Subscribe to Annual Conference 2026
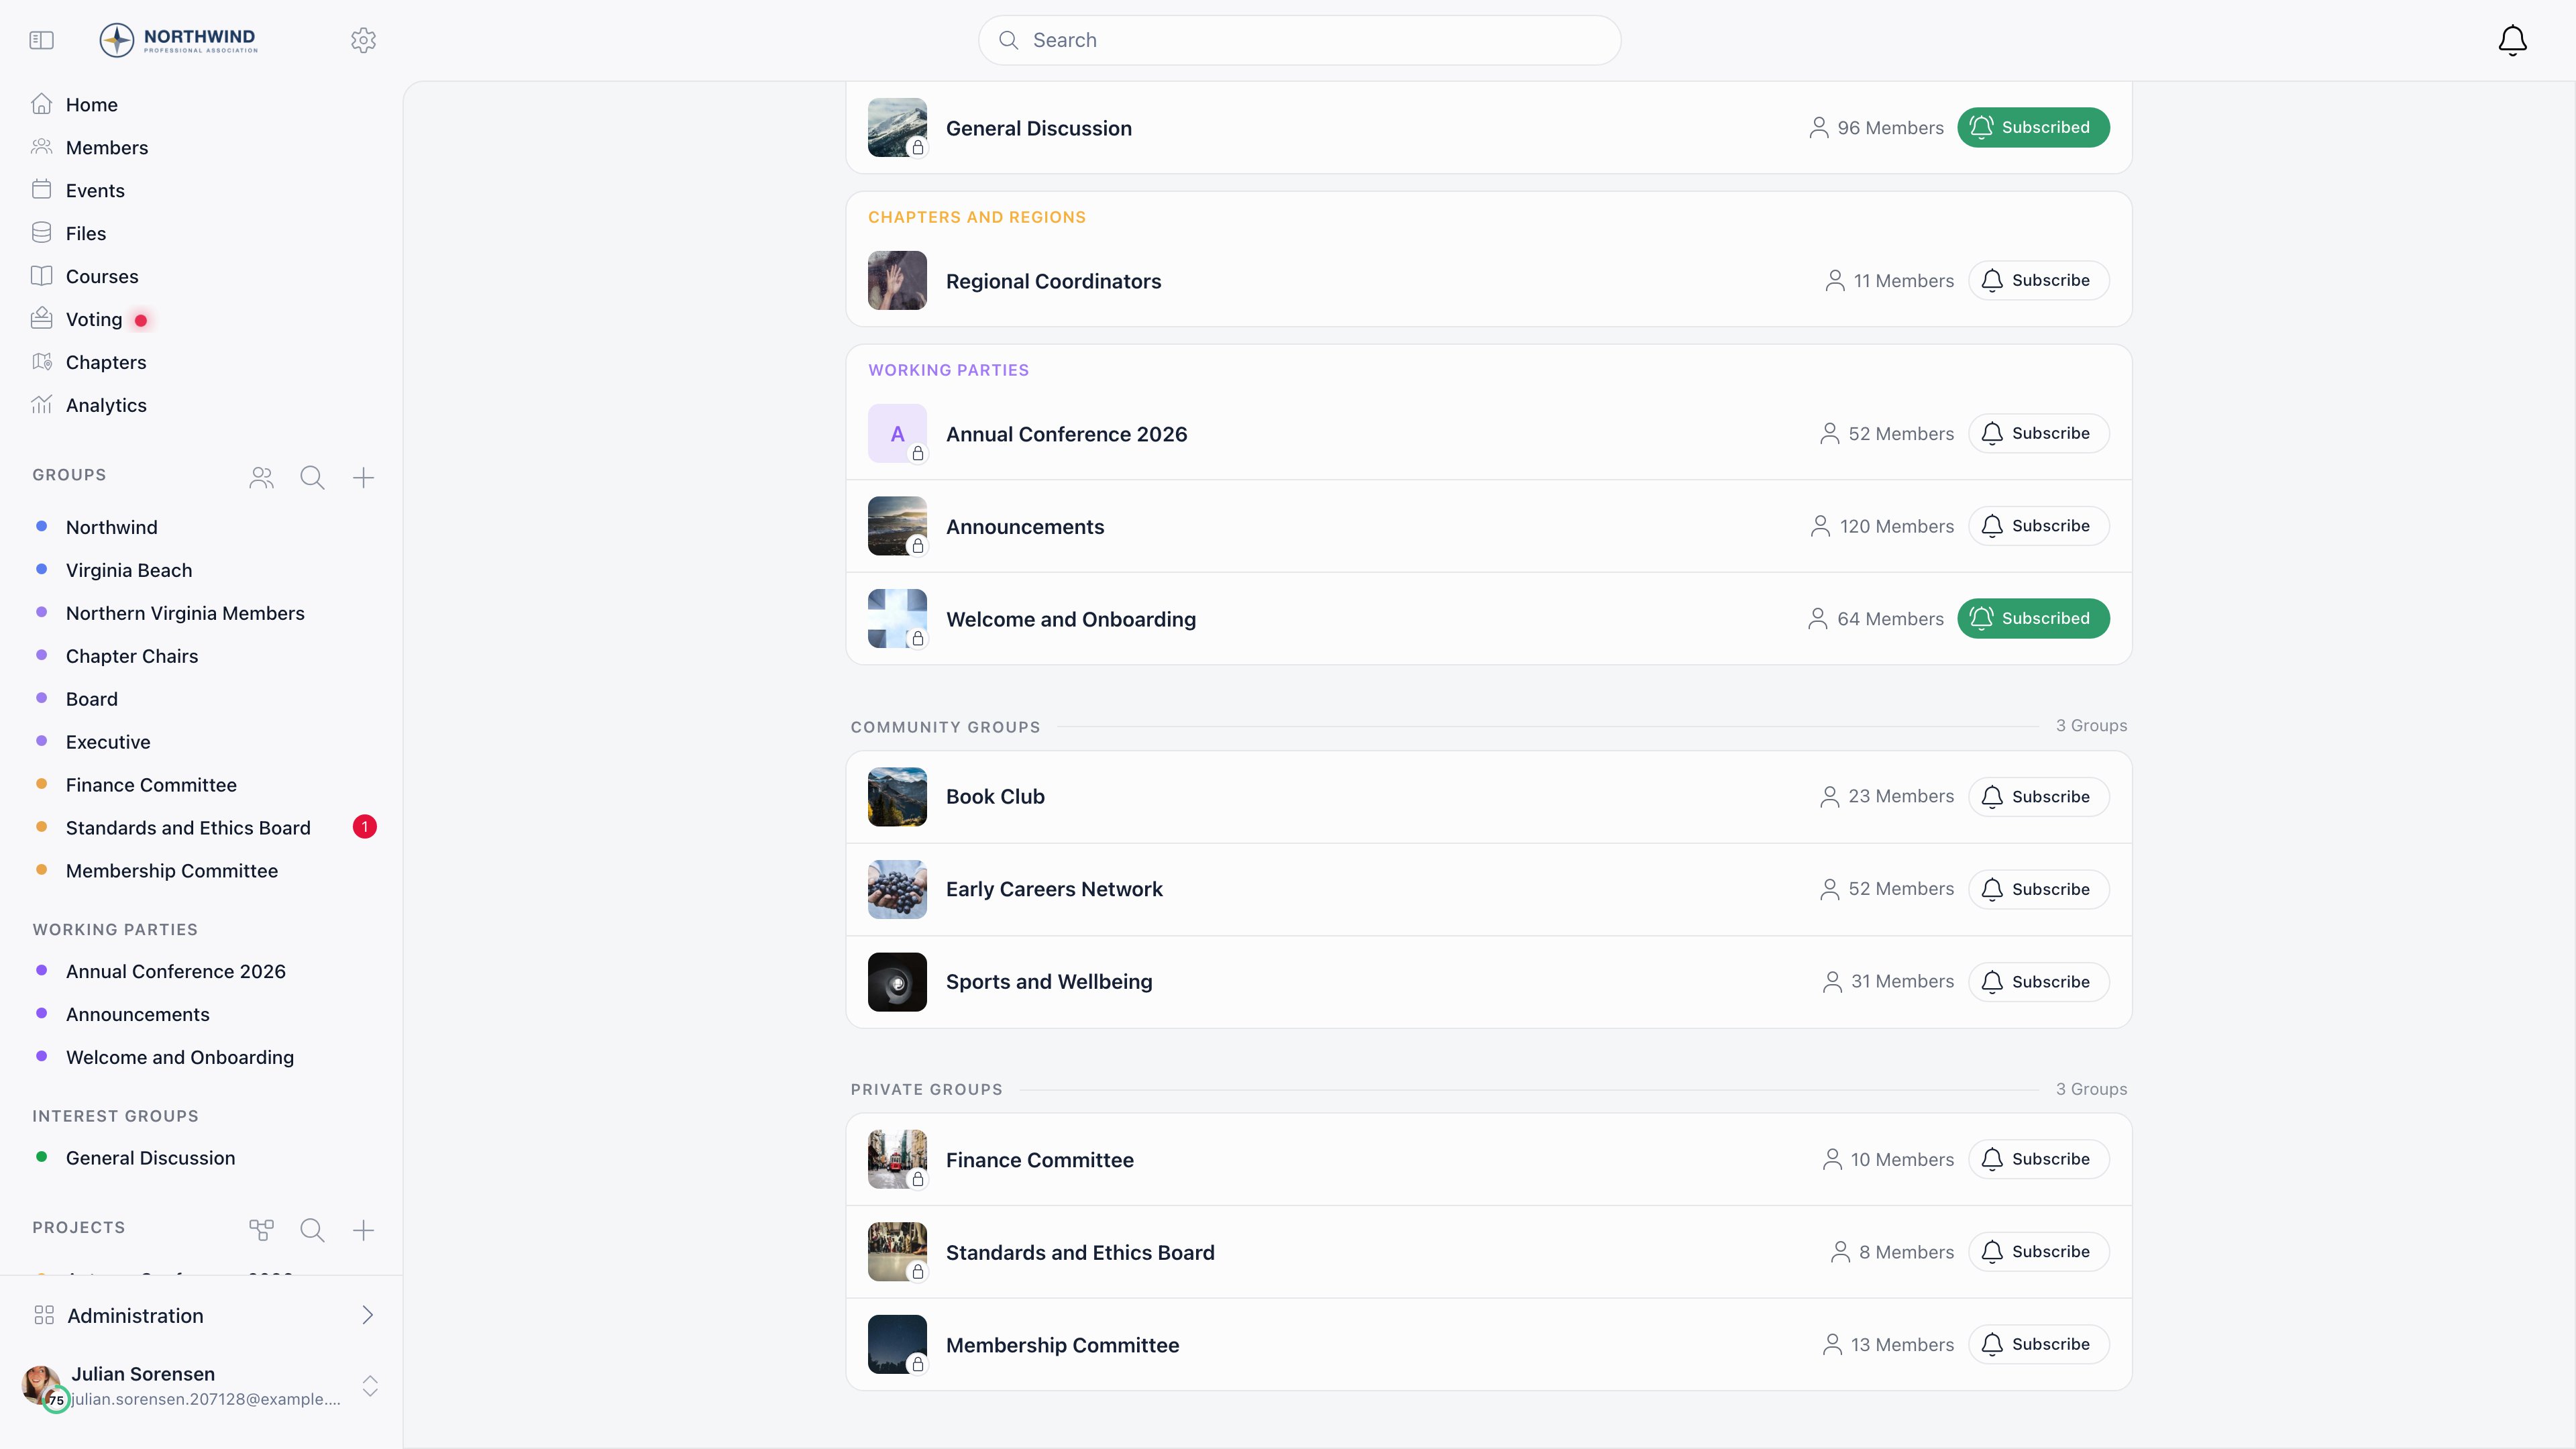This screenshot has height=1449, width=2576. [2038, 433]
